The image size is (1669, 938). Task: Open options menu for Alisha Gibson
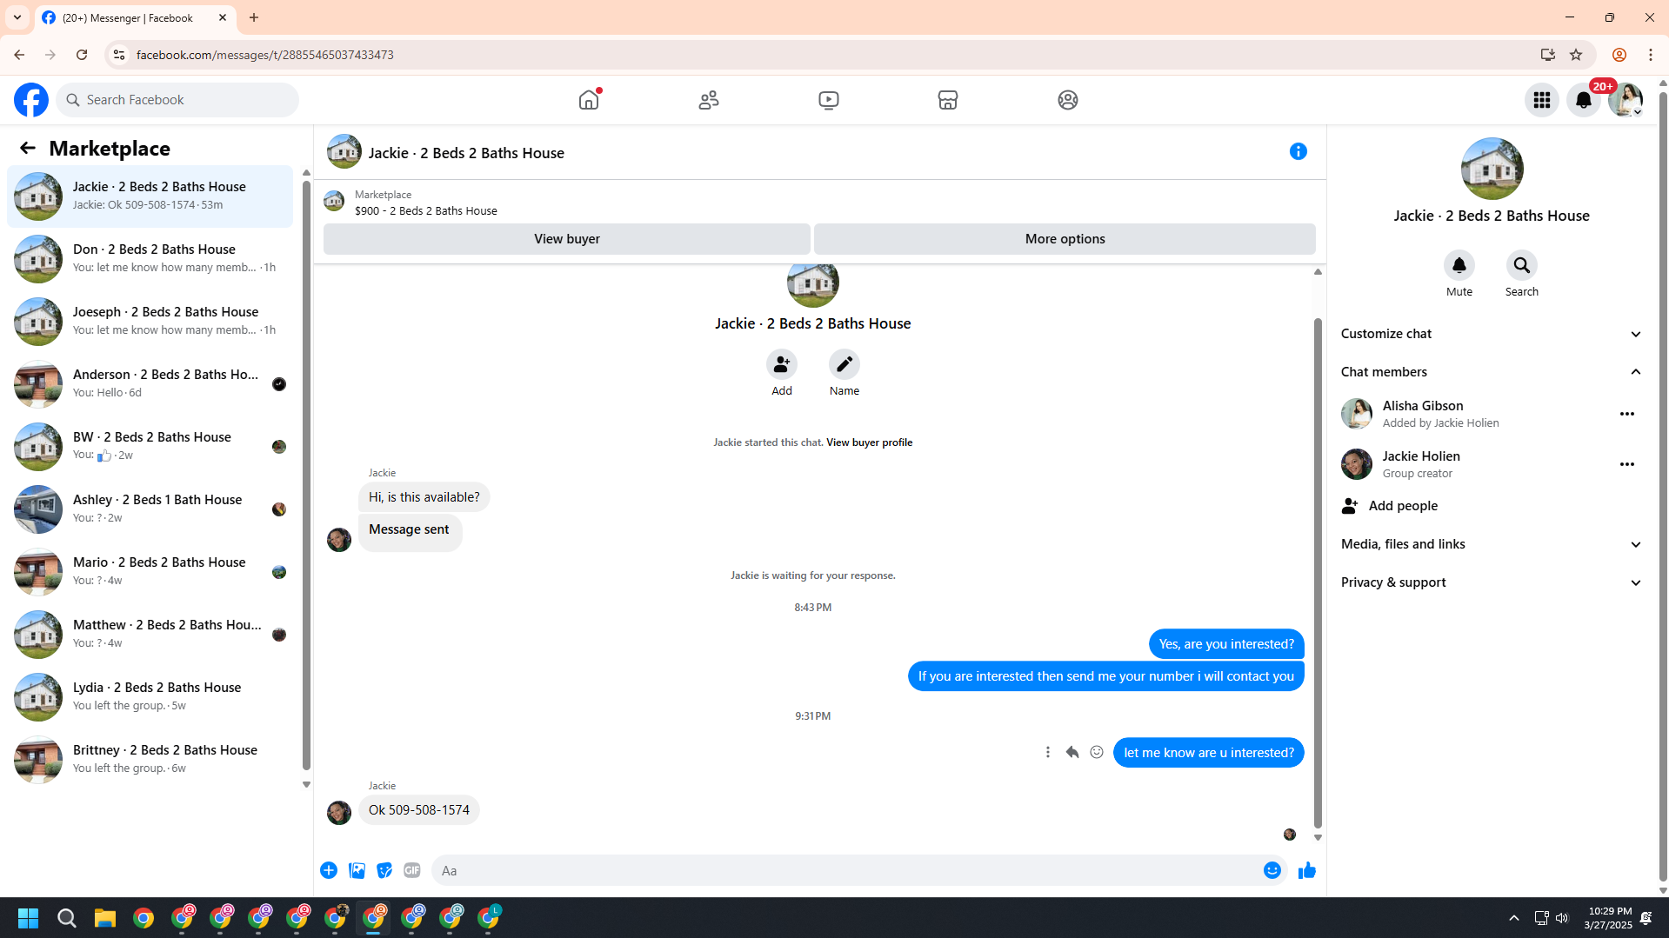[1627, 414]
